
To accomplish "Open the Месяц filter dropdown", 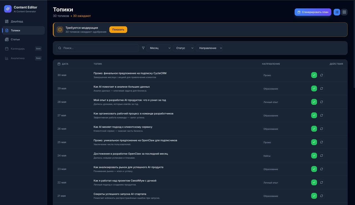I will click(x=159, y=48).
